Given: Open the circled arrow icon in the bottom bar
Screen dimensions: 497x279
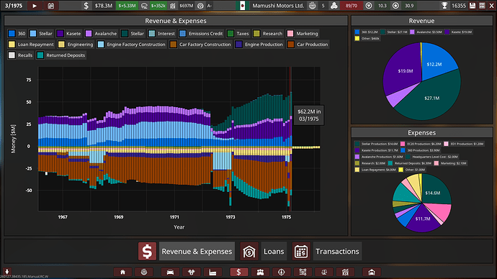Looking at the screenshot, I should coord(282,272).
